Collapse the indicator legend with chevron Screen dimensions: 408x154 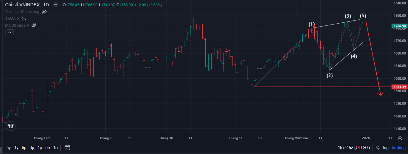(9, 32)
